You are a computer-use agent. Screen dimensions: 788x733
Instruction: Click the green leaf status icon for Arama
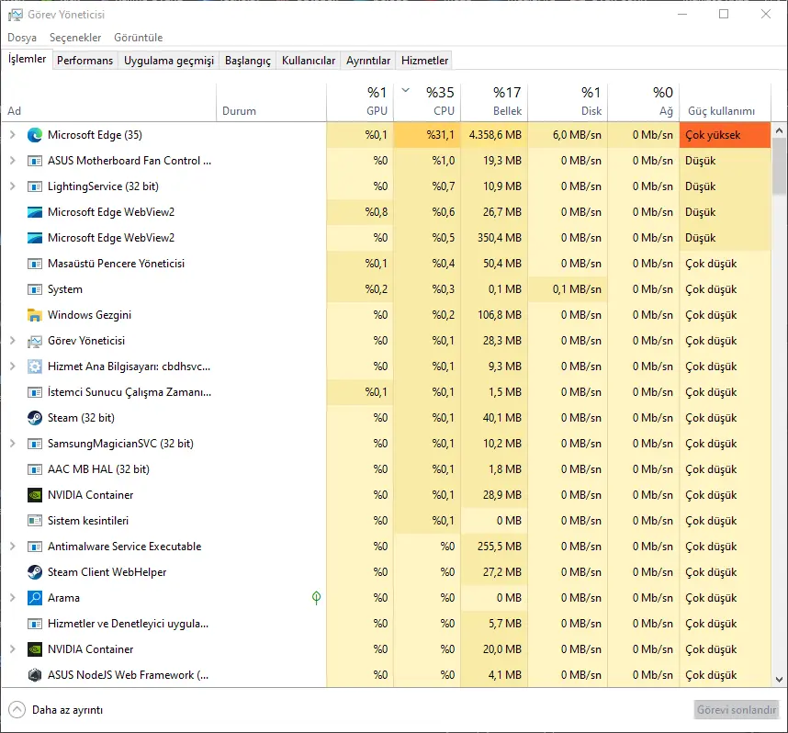(316, 598)
